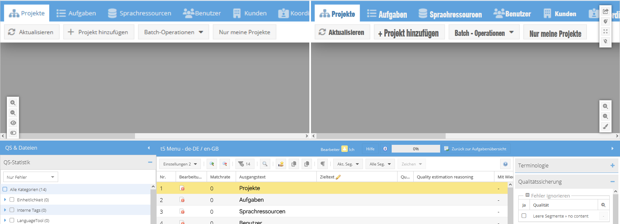This screenshot has width=620, height=224.
Task: Click the magnifier search icon in segment toolbar
Action: tap(265, 164)
